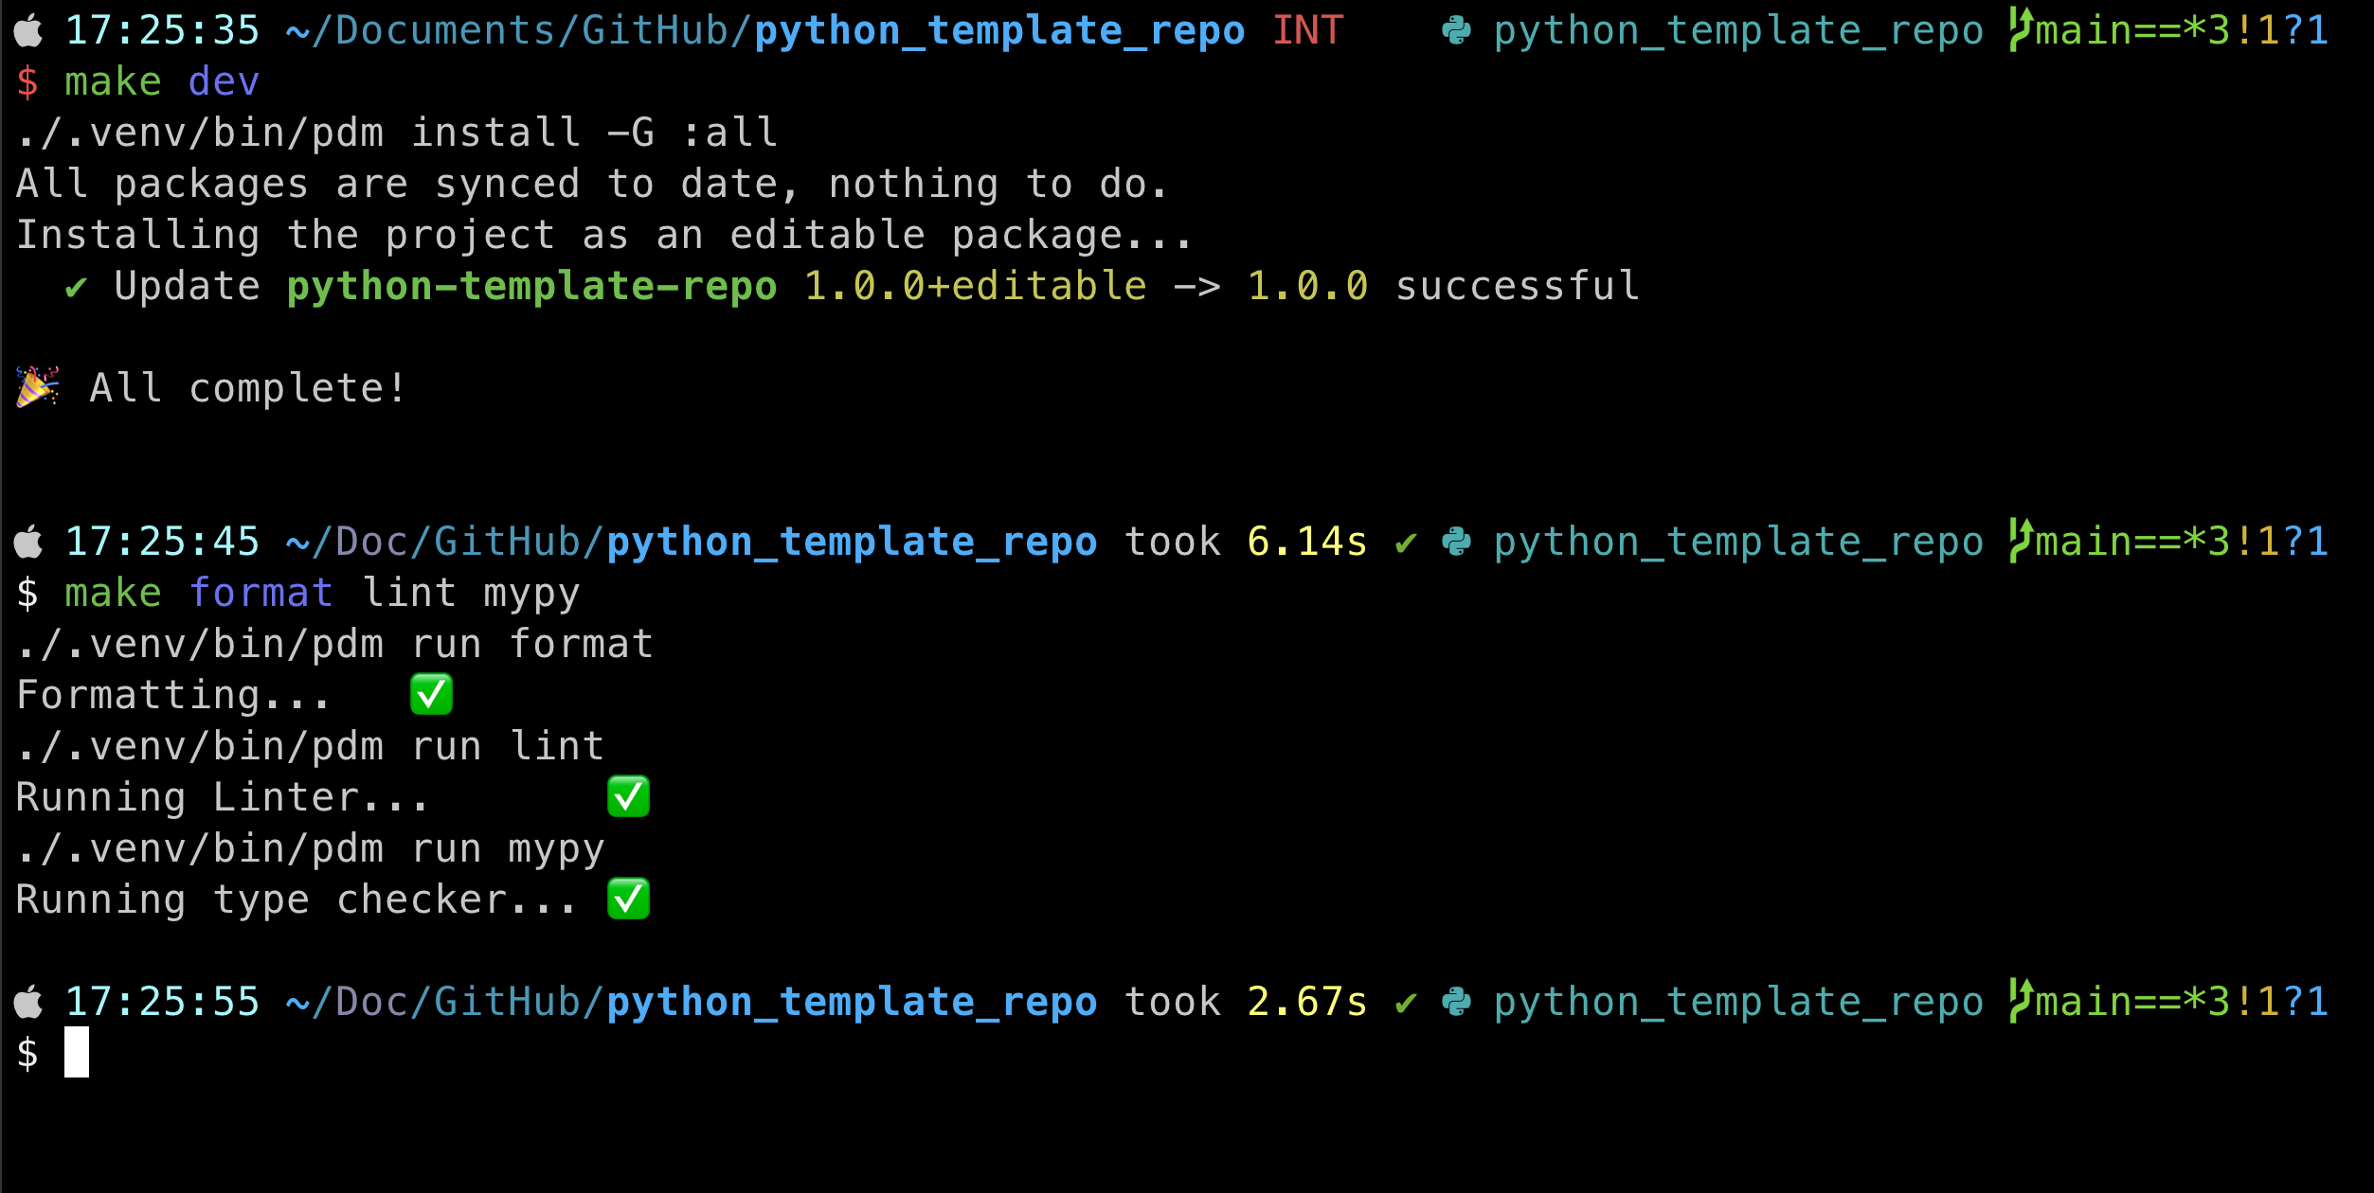The width and height of the screenshot is (2374, 1193).
Task: Click the Python icon after the INT status
Action: (1456, 31)
